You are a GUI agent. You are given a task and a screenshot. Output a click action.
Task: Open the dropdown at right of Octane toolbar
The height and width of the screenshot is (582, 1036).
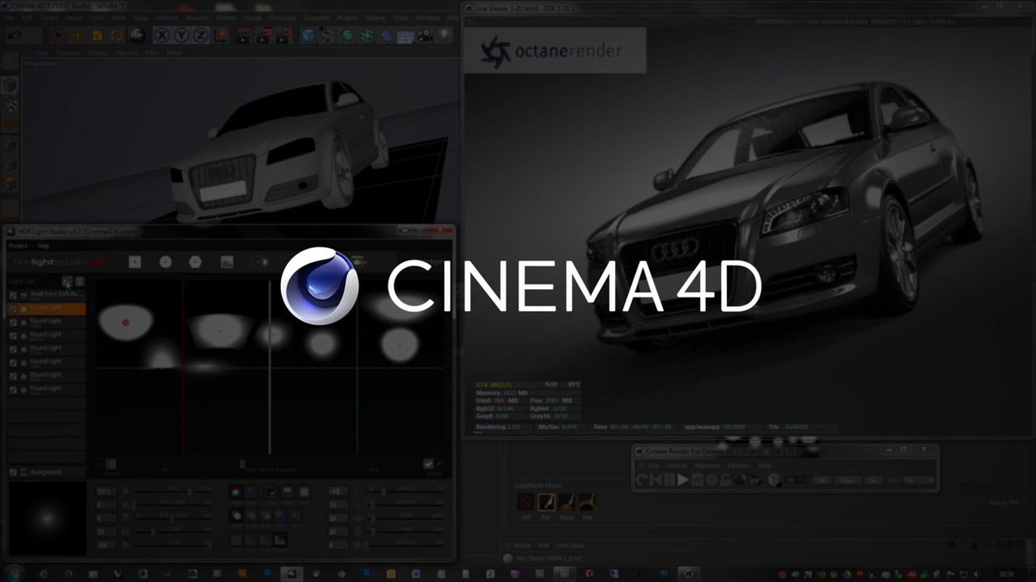point(919,480)
